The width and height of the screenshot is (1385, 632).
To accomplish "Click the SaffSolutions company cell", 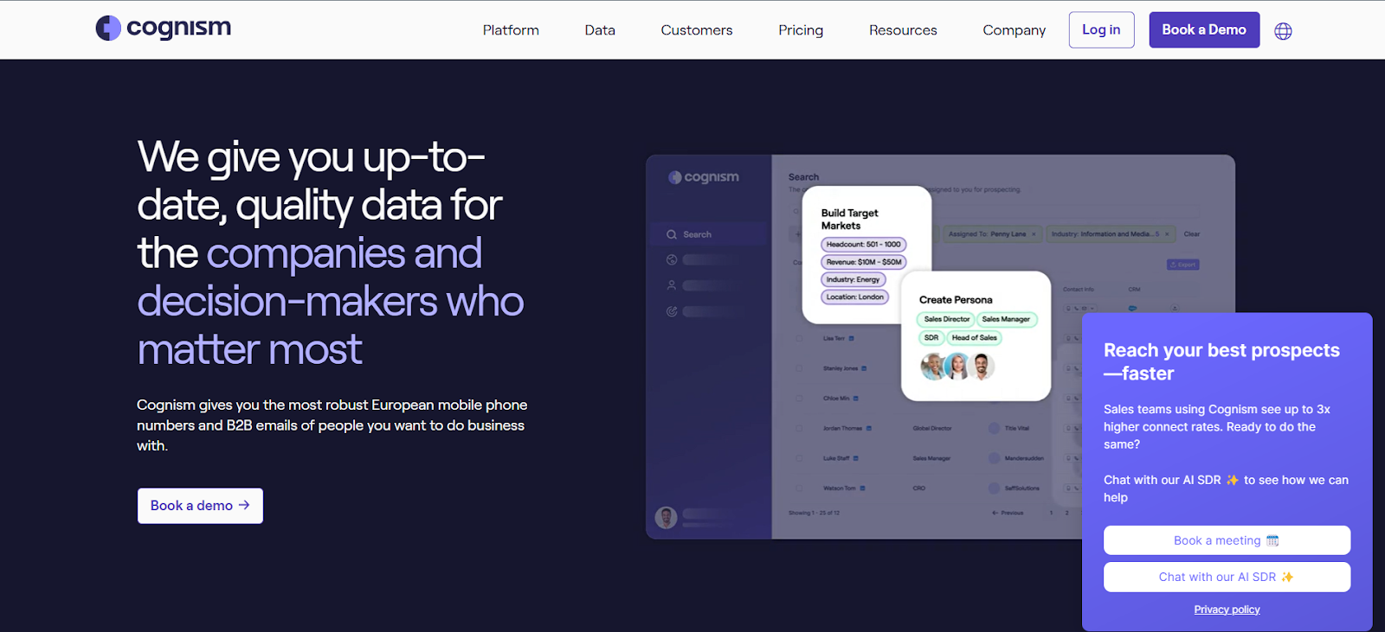I will 1021,488.
